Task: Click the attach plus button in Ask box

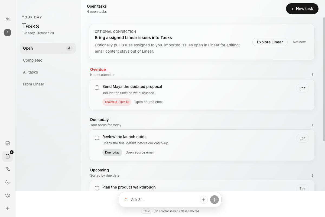Action: 204,200
